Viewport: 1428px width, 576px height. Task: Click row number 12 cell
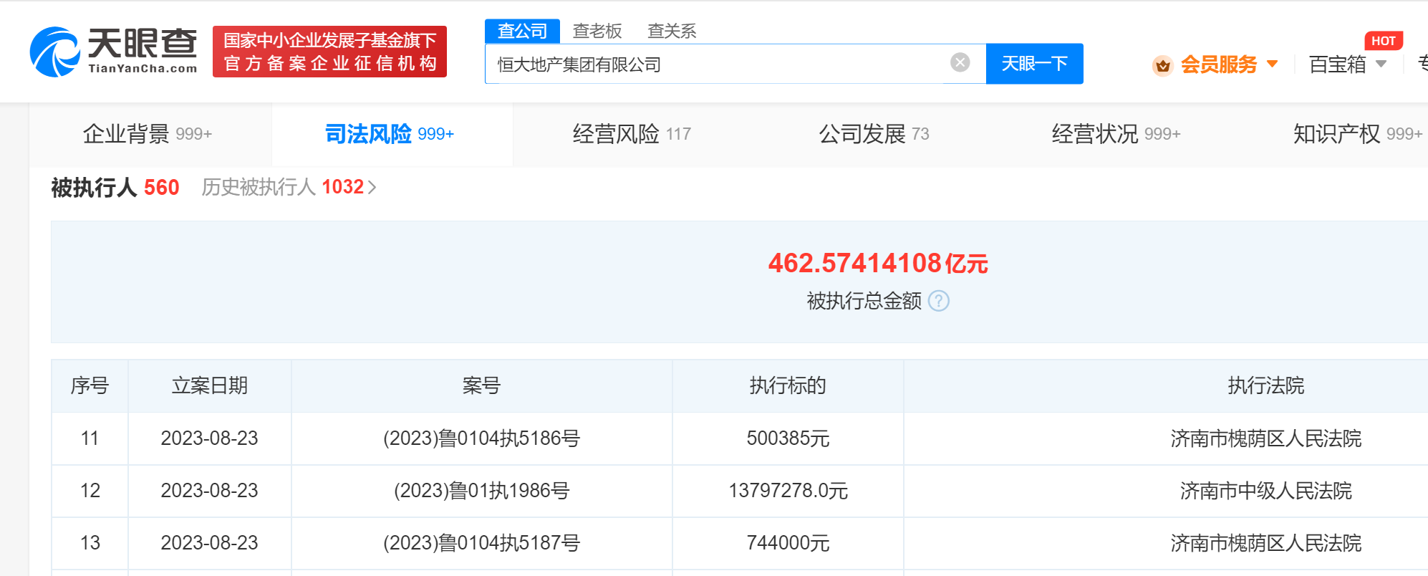click(90, 491)
